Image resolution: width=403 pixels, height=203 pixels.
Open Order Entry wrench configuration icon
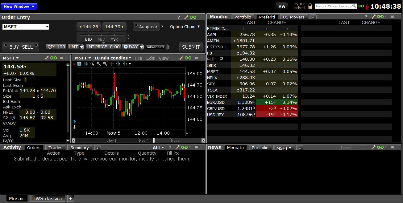(186, 17)
